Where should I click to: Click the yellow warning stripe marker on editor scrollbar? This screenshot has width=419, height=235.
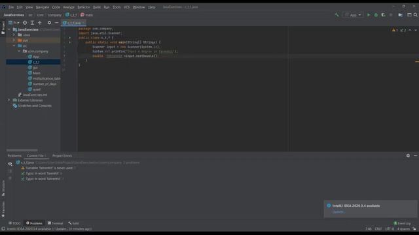[417, 62]
